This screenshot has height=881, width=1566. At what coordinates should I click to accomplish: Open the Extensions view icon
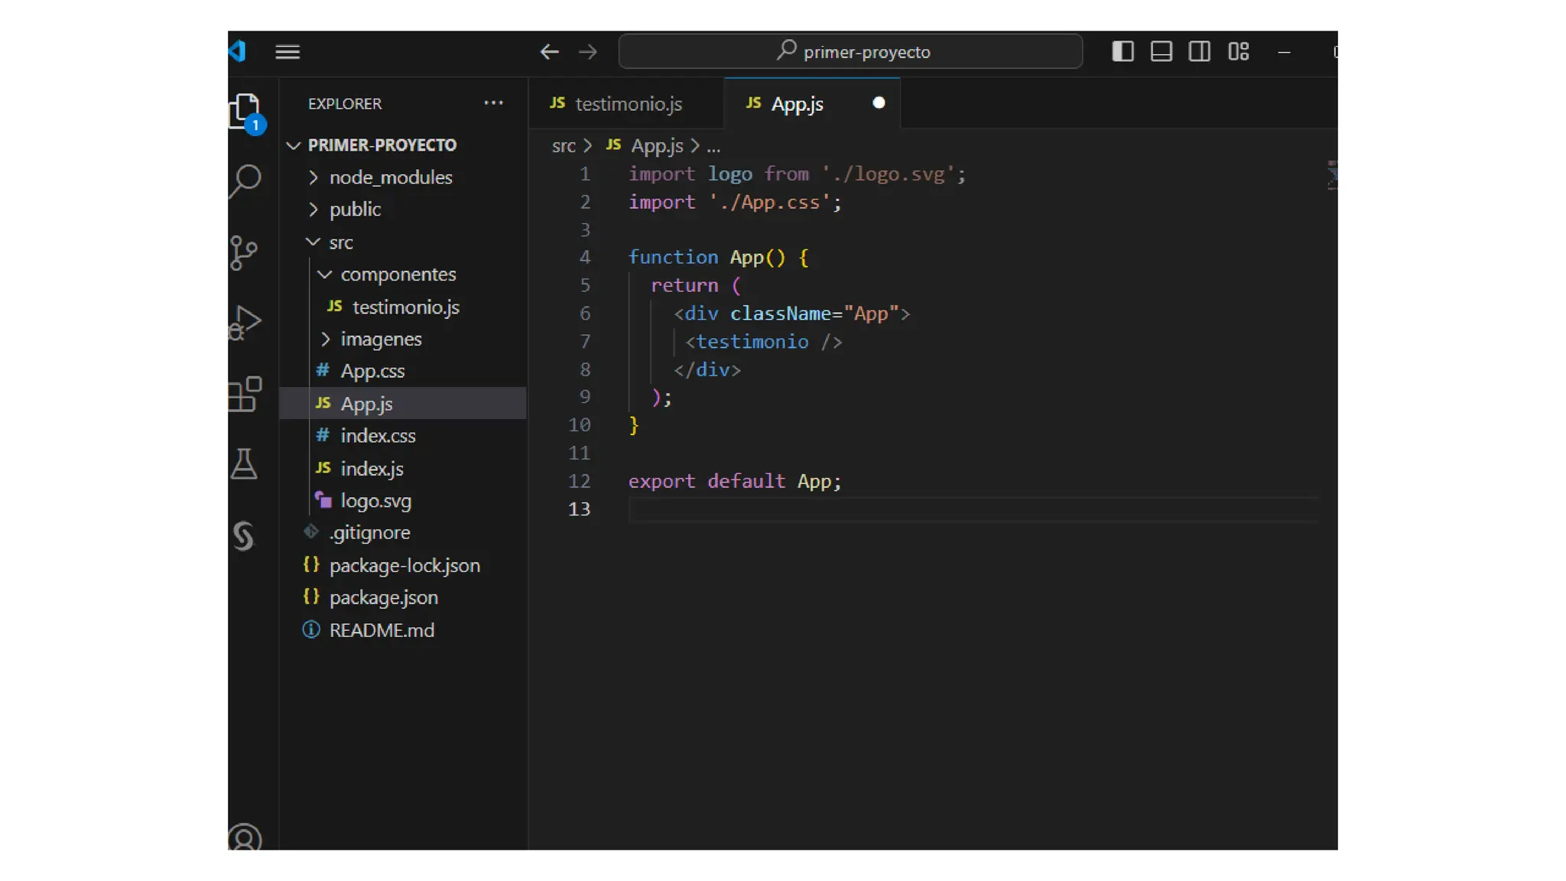tap(245, 394)
